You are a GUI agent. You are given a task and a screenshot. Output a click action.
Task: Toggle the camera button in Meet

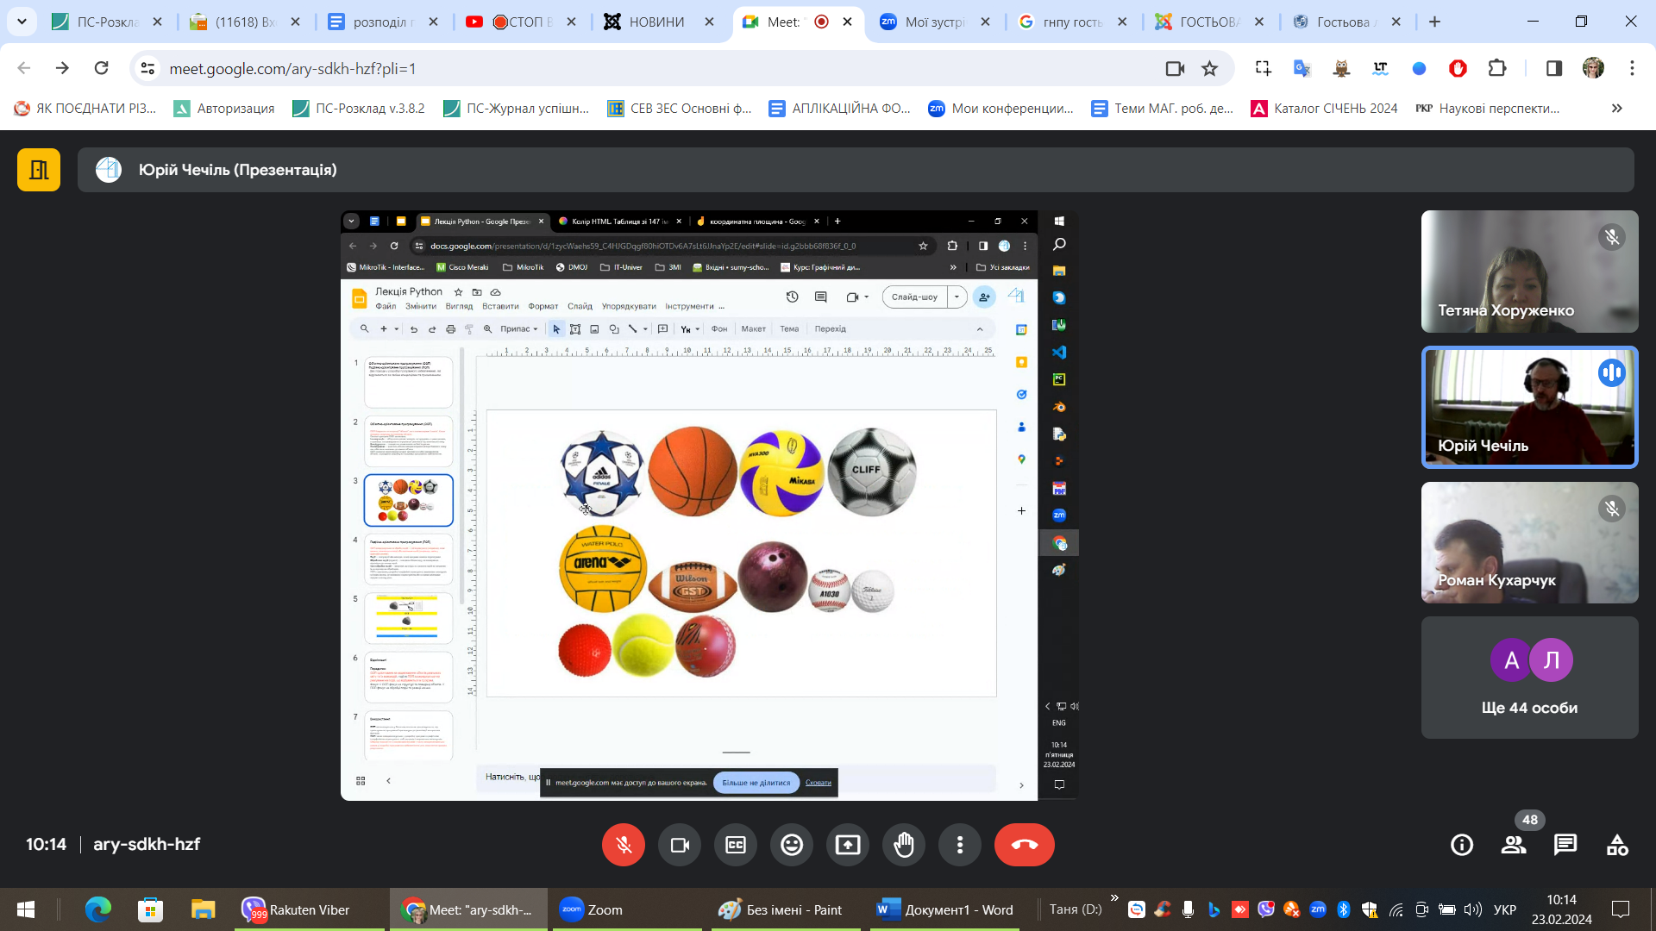(x=680, y=845)
